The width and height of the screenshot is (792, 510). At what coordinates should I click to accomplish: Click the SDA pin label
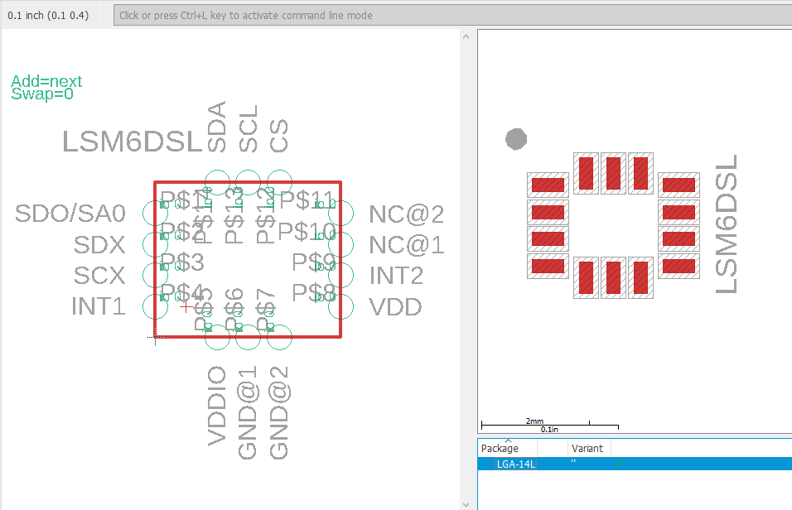coord(217,127)
